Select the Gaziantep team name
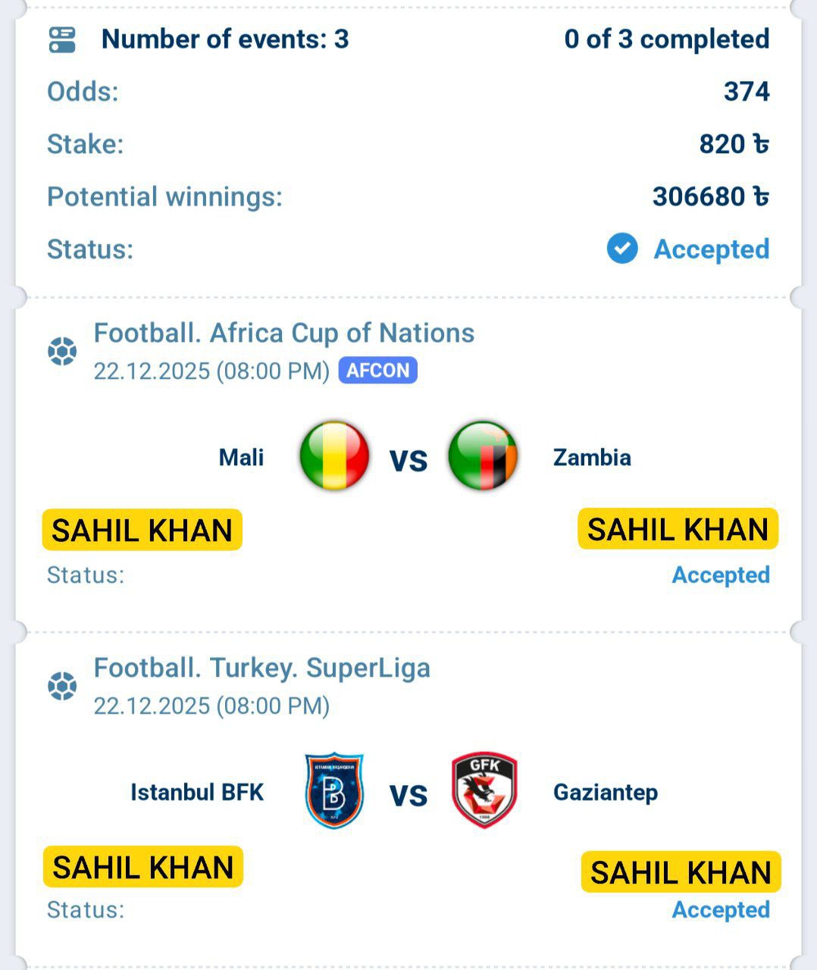The height and width of the screenshot is (970, 817). coord(605,792)
